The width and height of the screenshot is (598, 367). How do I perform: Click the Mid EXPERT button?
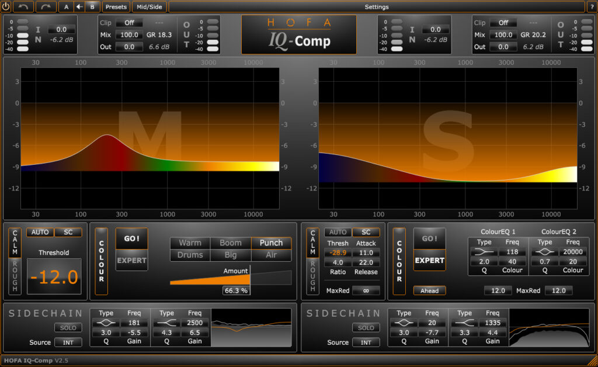[x=131, y=260]
